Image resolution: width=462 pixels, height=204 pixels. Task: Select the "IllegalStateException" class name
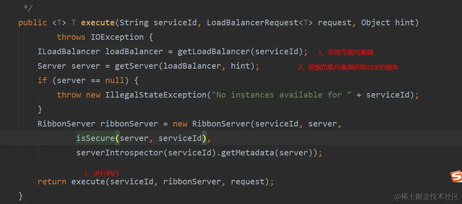coord(156,95)
